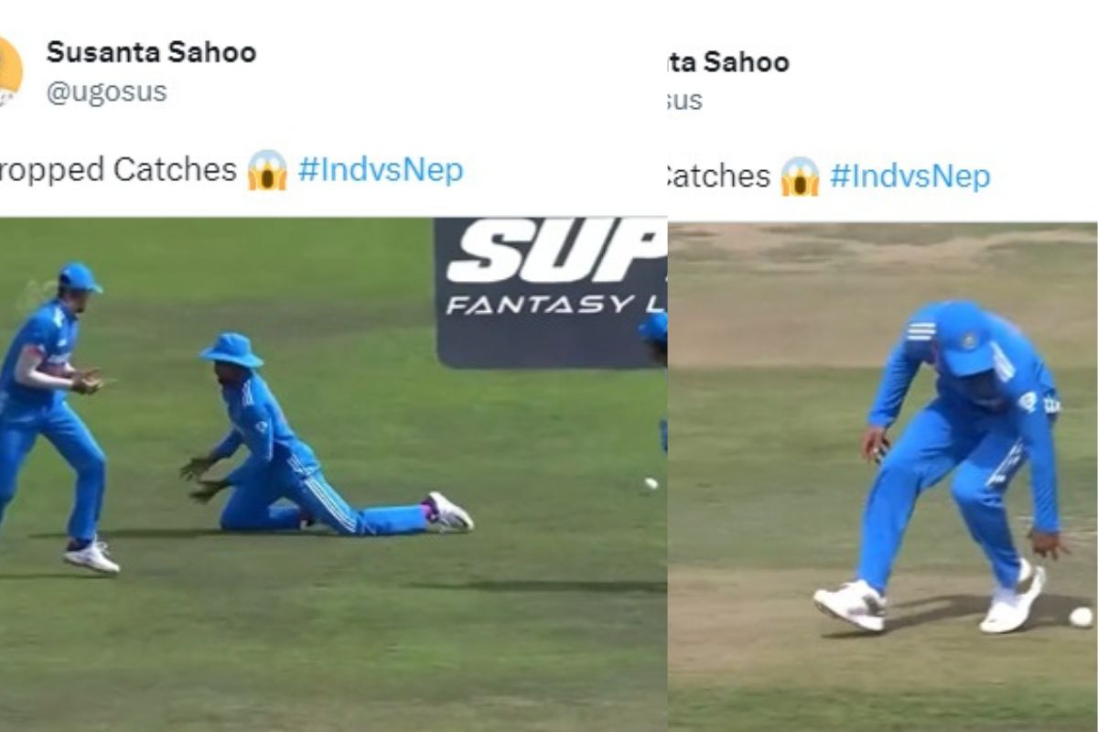Screen dimensions: 1098x732
Task: Click the screaming emoji in left tweet
Action: tap(267, 170)
